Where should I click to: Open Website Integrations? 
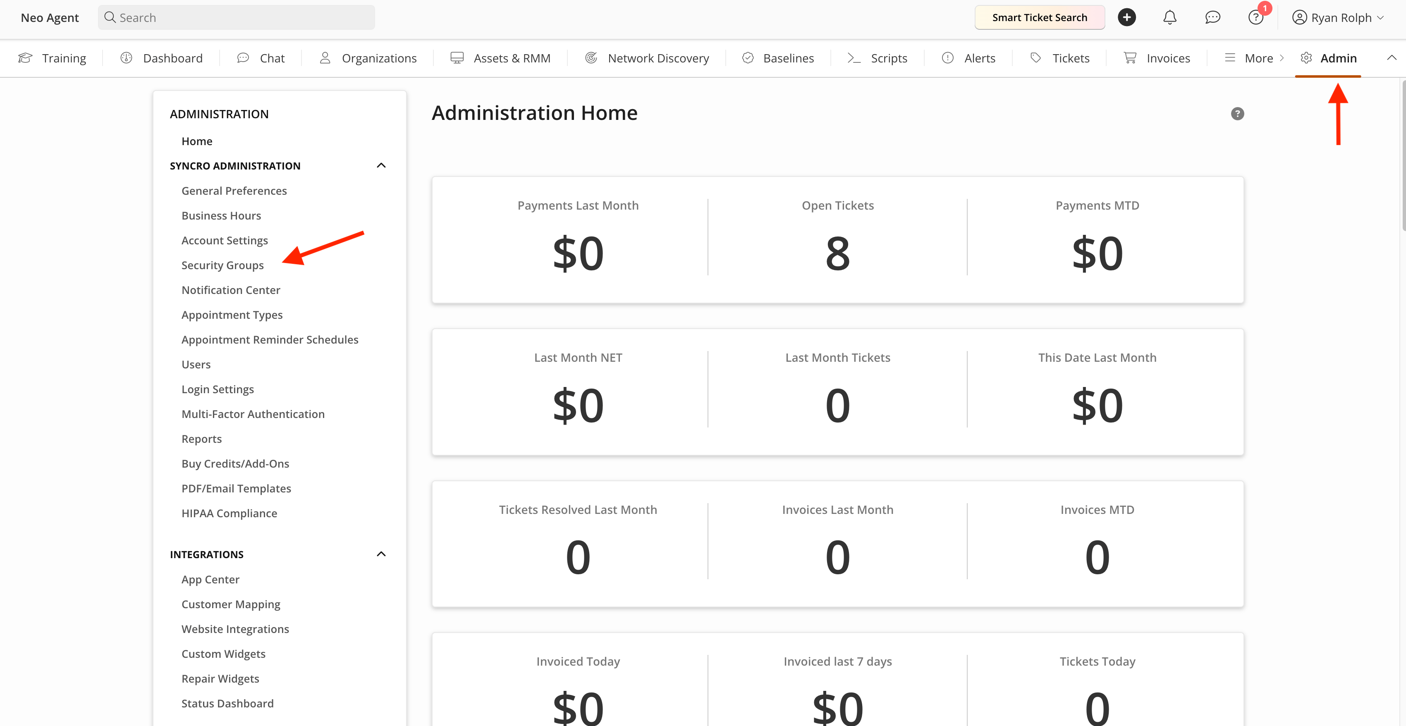click(x=235, y=629)
